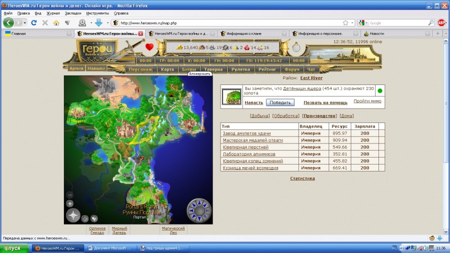Screen dimensions: 450x253
Task: Switch to the Информация о клане tab
Action: pyautogui.click(x=253, y=33)
